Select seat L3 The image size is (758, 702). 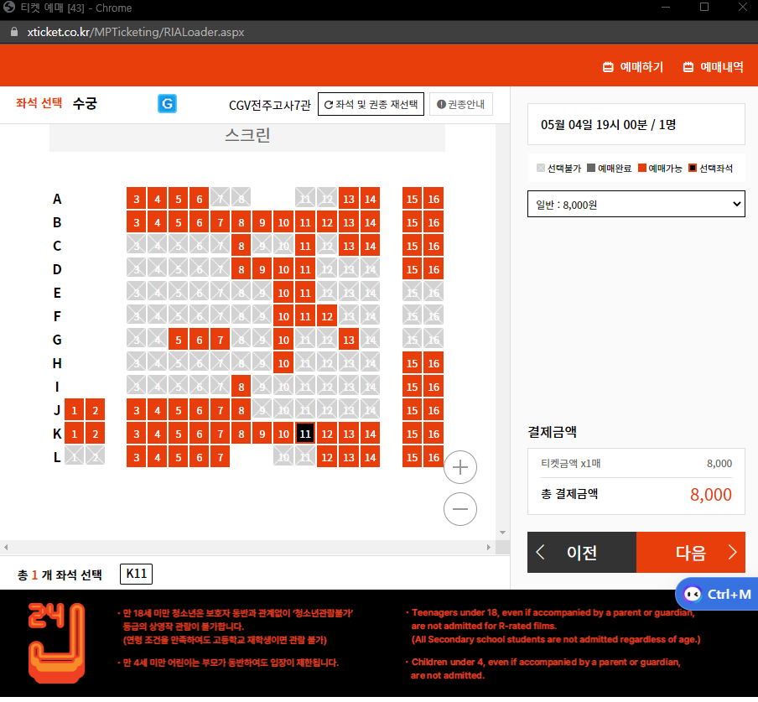(x=137, y=457)
